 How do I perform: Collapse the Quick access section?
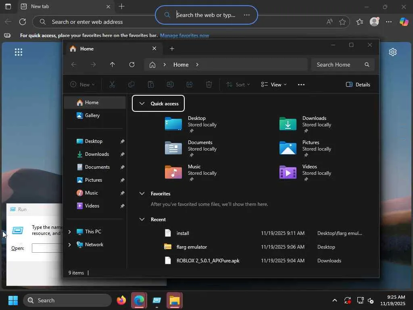click(x=142, y=104)
